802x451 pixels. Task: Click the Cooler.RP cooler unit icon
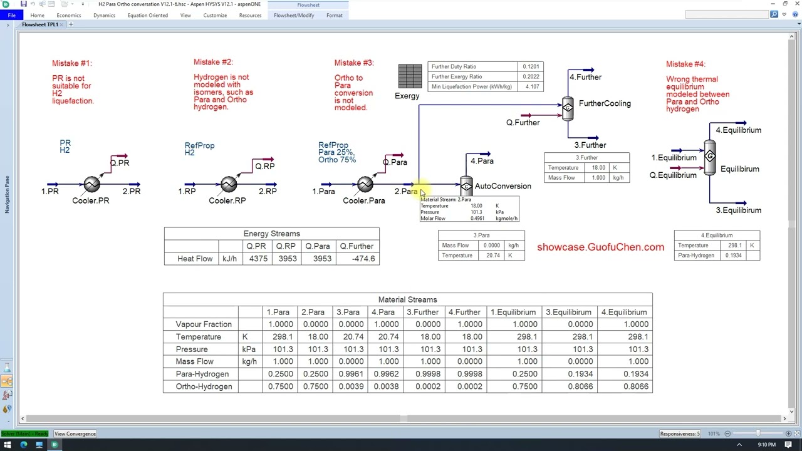(229, 184)
